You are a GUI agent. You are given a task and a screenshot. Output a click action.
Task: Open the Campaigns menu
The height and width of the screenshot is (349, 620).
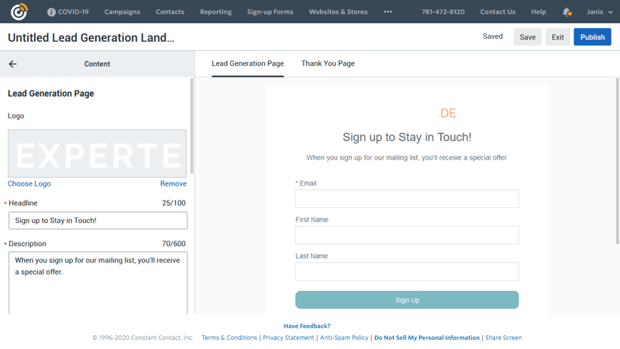pos(122,12)
